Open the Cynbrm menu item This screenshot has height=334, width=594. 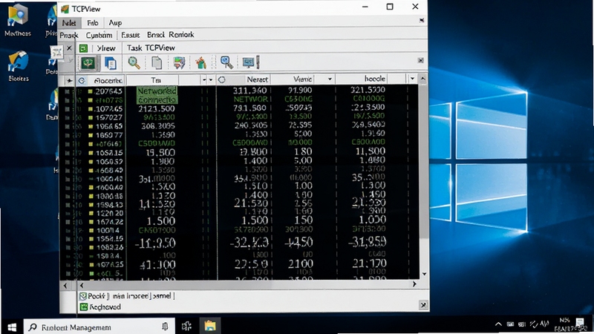click(99, 35)
